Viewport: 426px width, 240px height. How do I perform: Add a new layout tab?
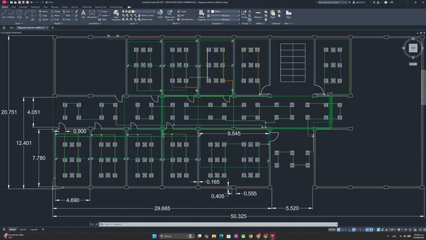(43, 229)
